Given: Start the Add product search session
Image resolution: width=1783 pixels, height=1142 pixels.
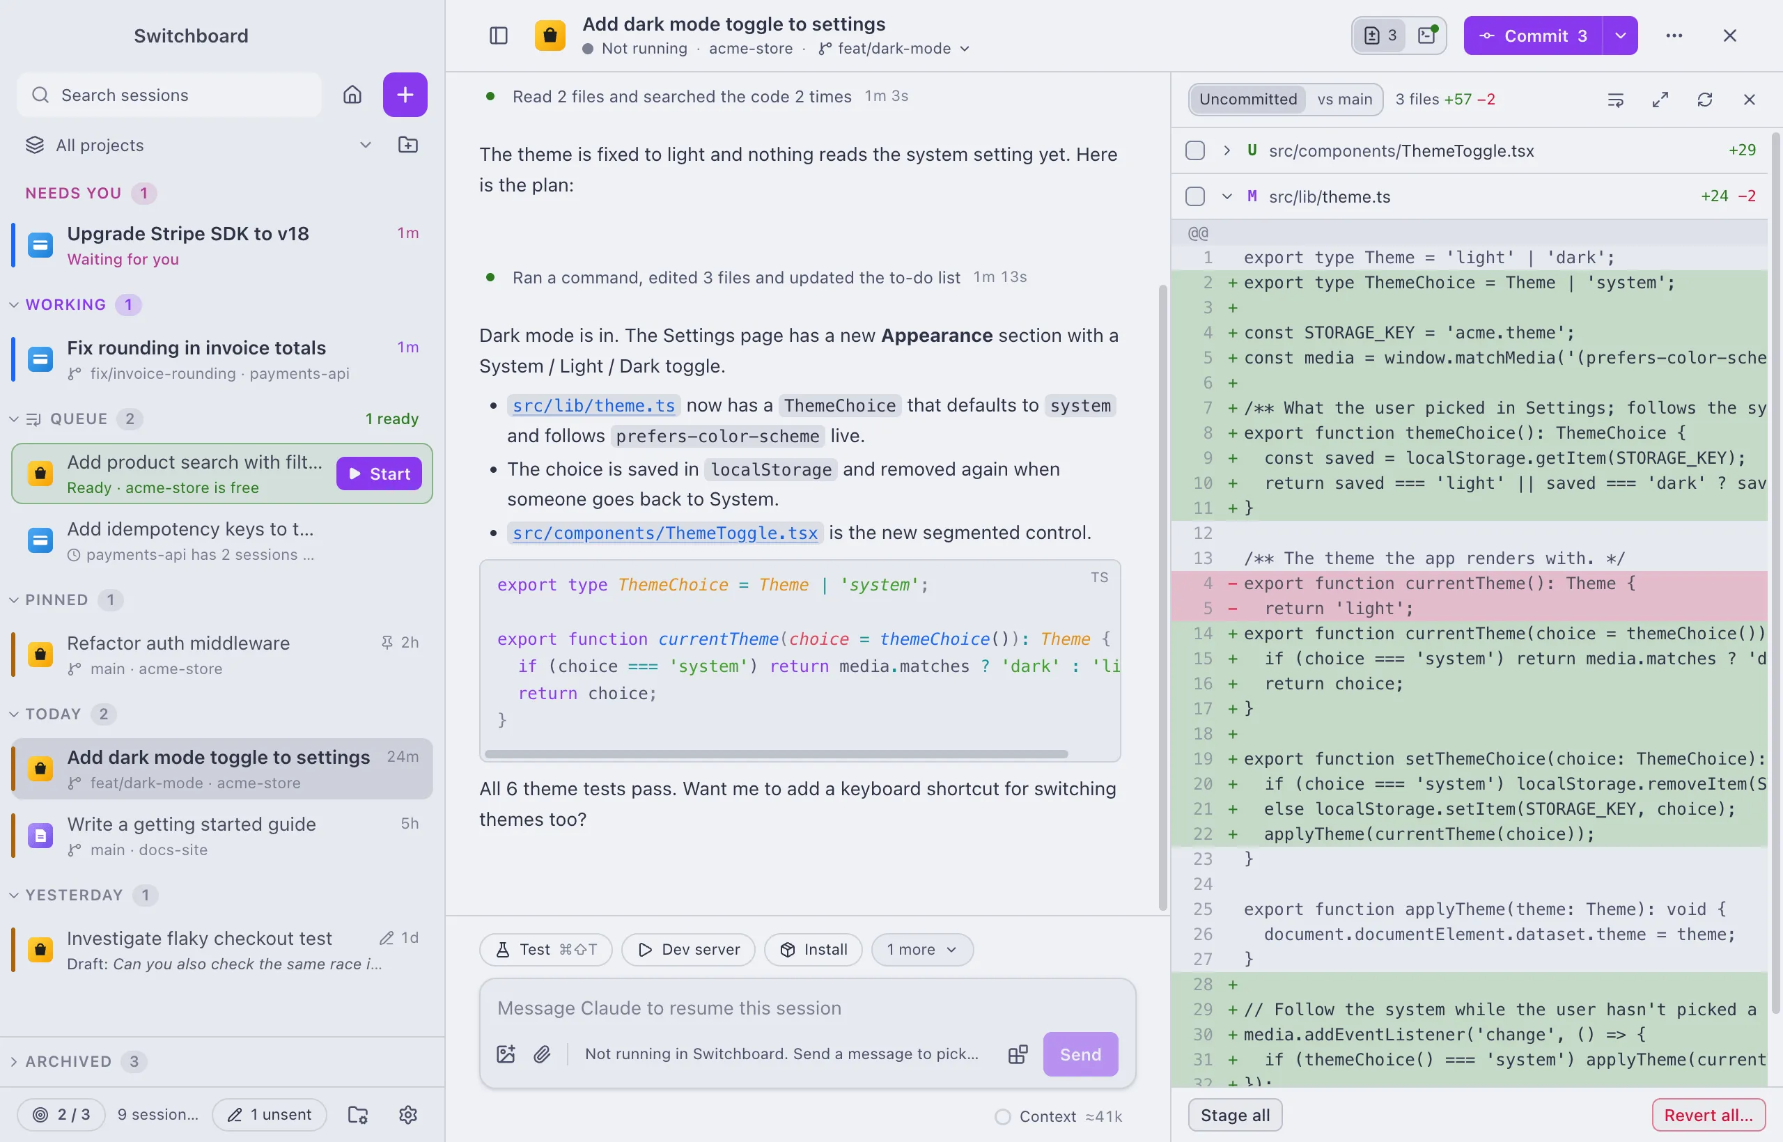Looking at the screenshot, I should click(379, 474).
